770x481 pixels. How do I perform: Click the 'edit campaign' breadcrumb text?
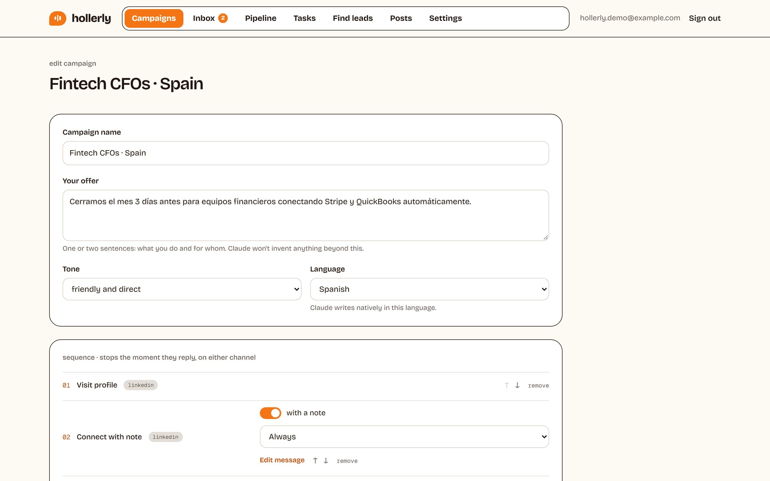[x=72, y=63]
